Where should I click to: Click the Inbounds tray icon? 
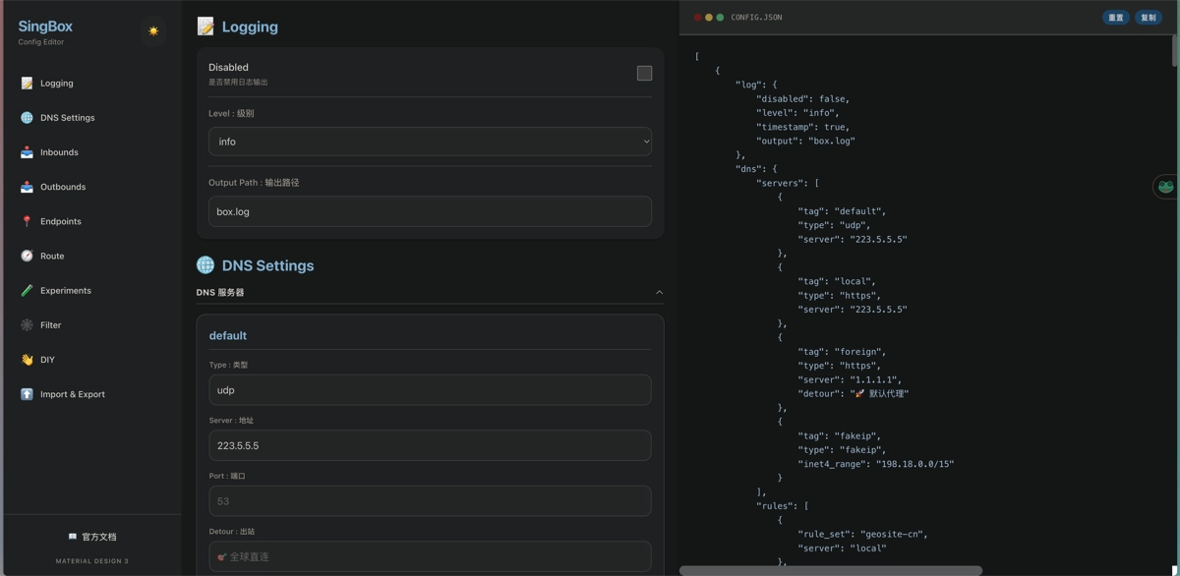27,152
